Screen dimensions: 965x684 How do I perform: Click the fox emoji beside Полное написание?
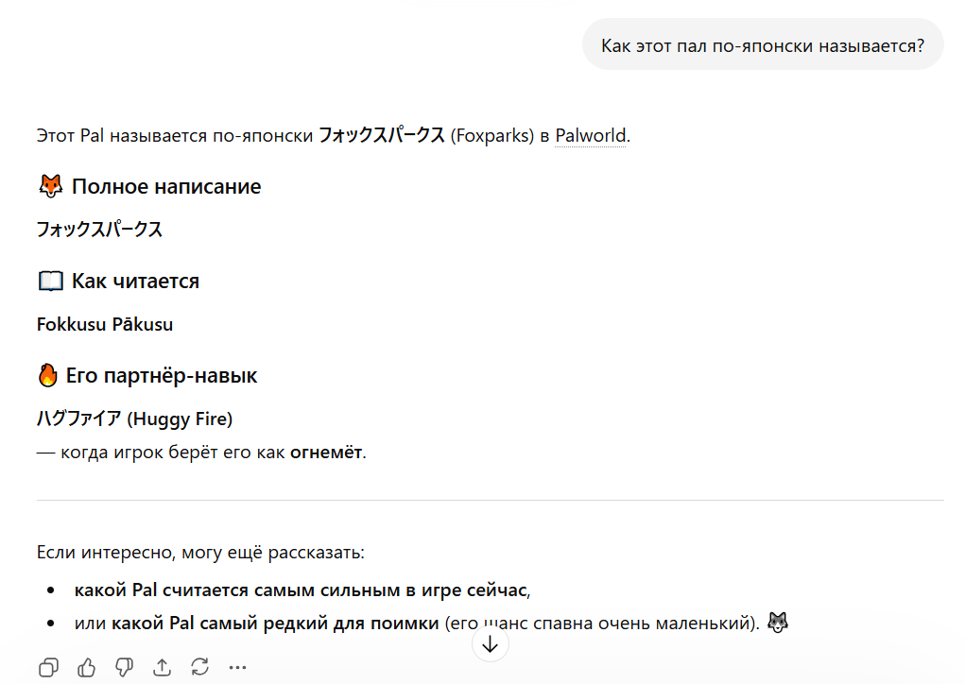[50, 186]
